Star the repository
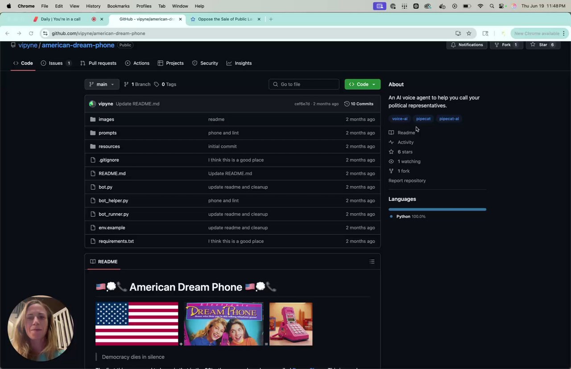This screenshot has width=571, height=369. coord(543,45)
